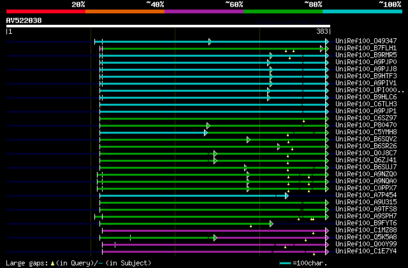
Task: Select the UniRef100_B9HLC6 row label
Action: tap(366, 97)
